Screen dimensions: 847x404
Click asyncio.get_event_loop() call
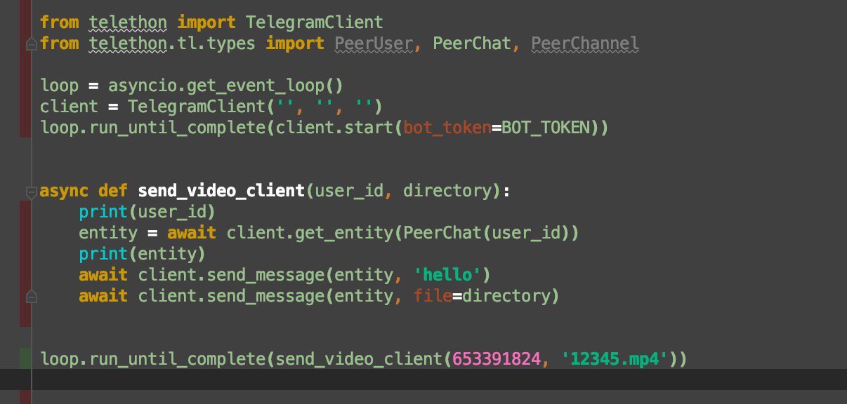[x=225, y=86]
